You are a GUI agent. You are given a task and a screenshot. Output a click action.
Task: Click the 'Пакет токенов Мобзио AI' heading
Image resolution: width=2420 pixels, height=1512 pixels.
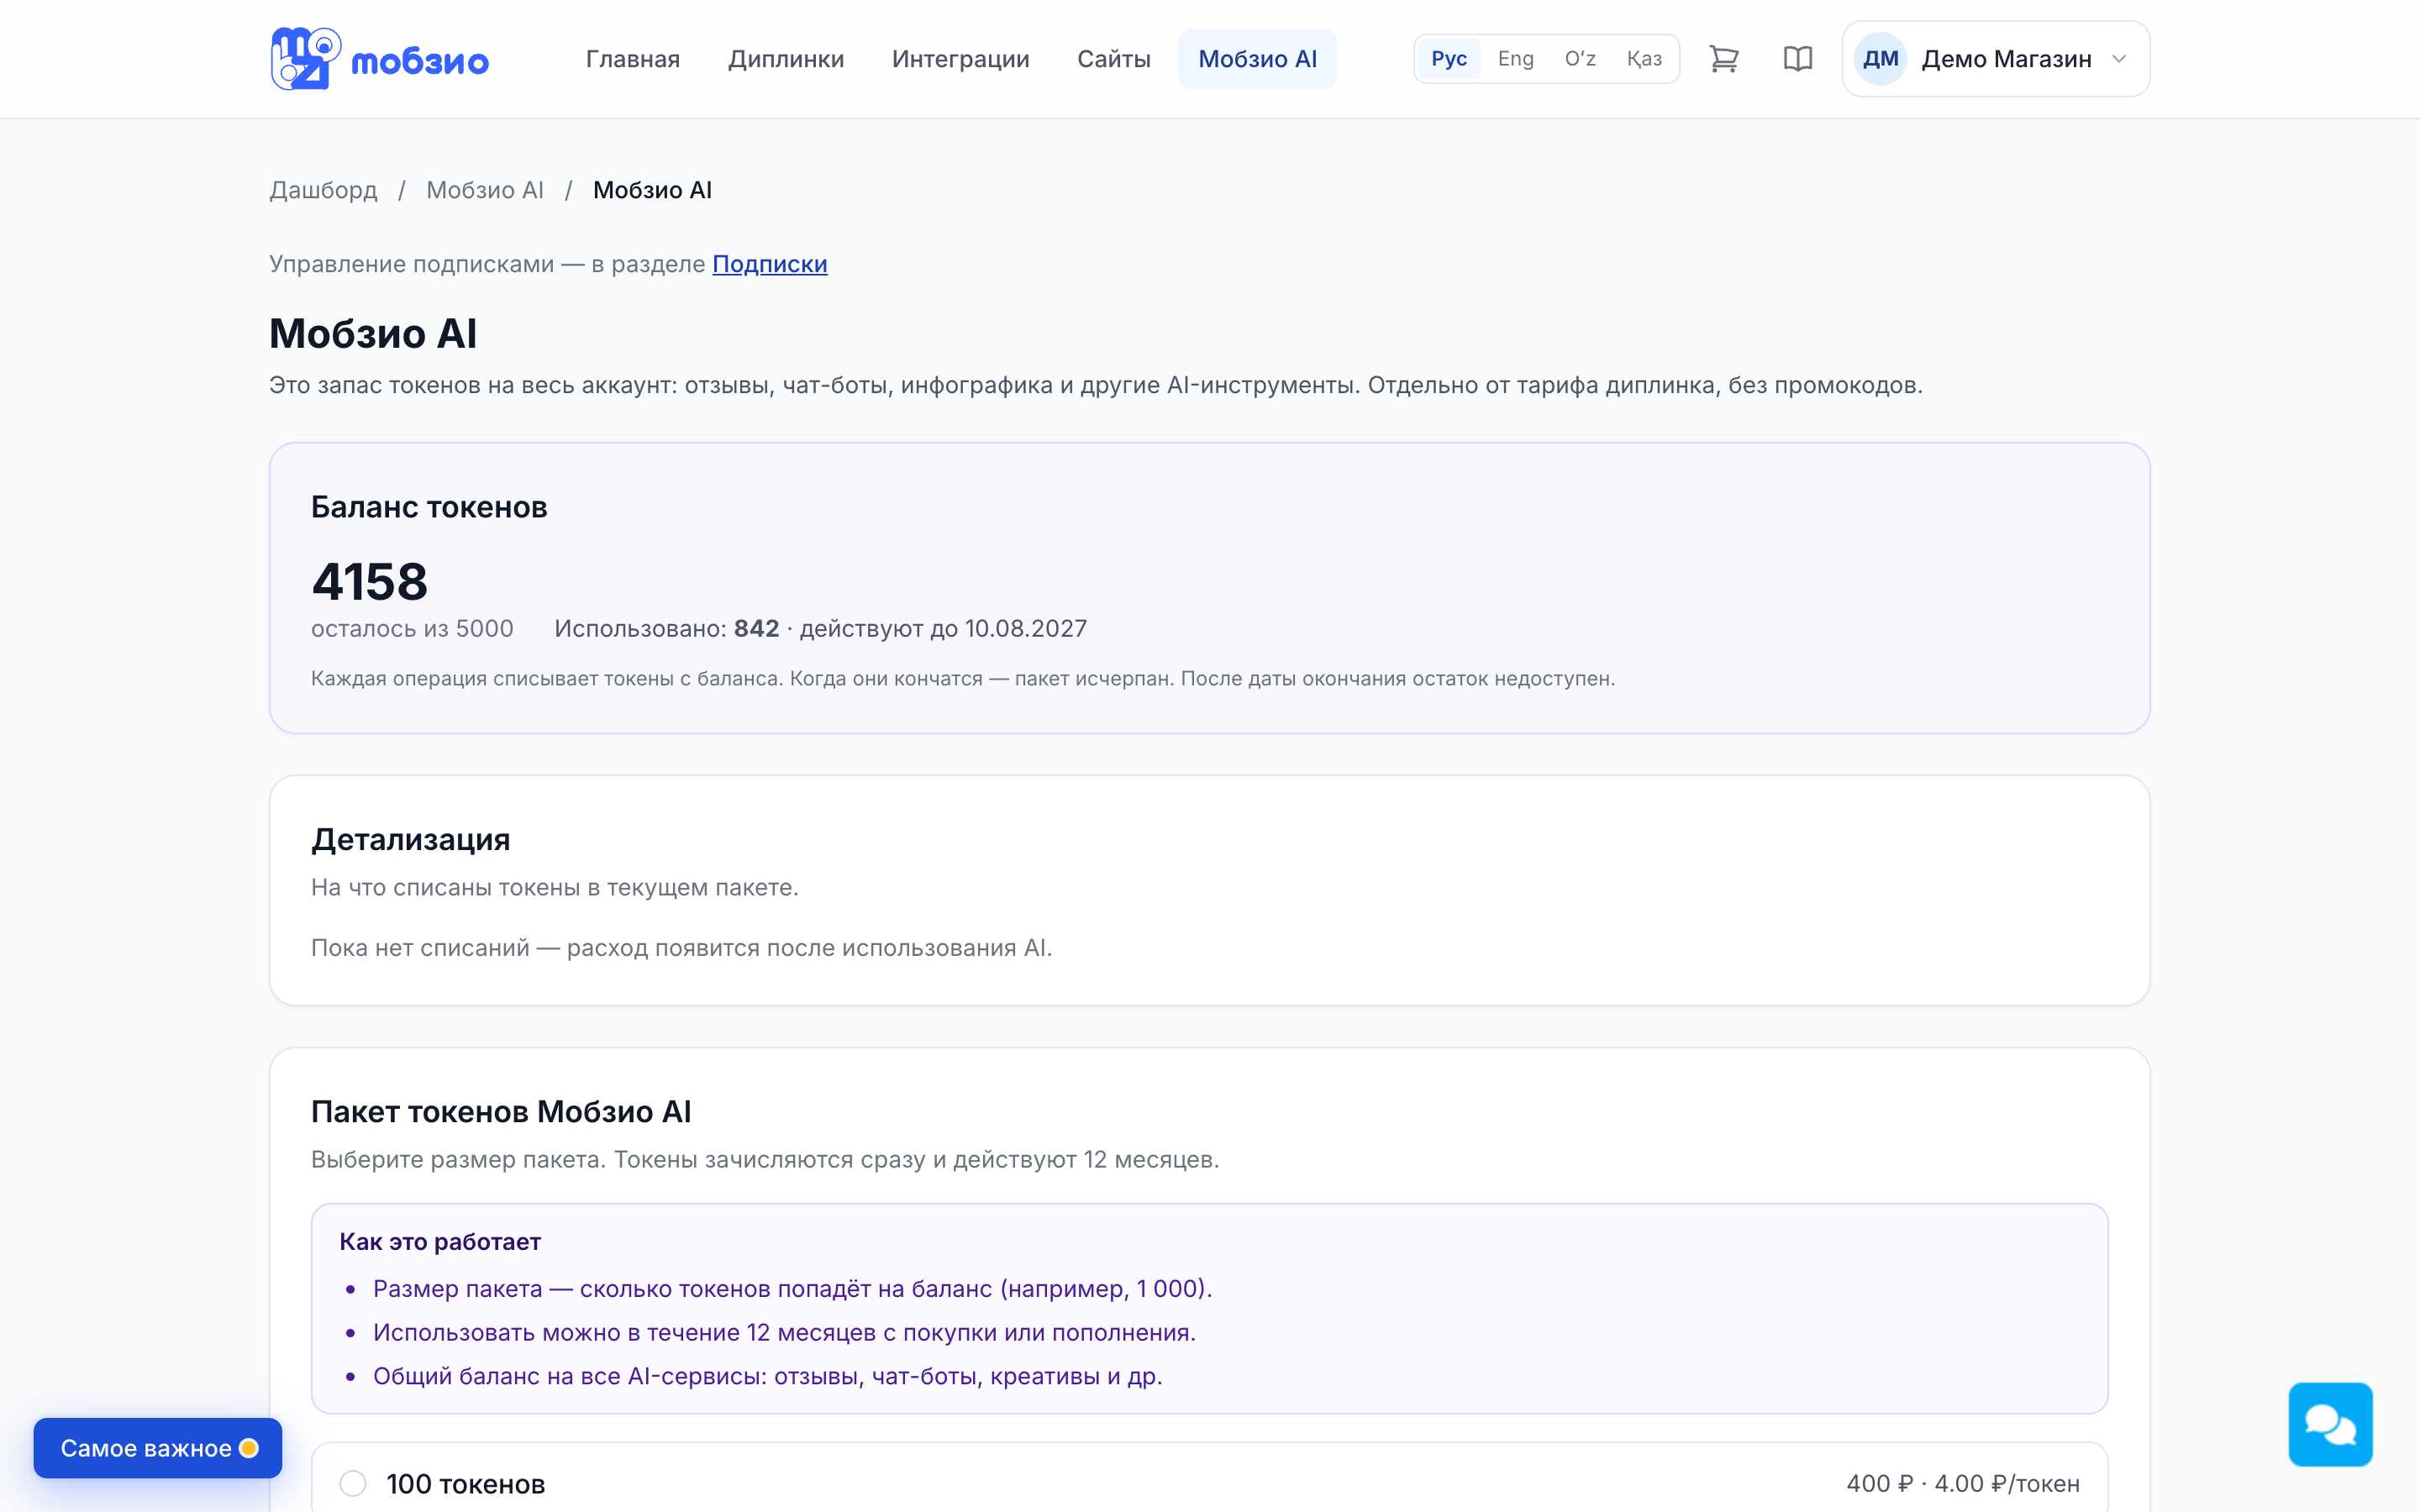click(501, 1111)
